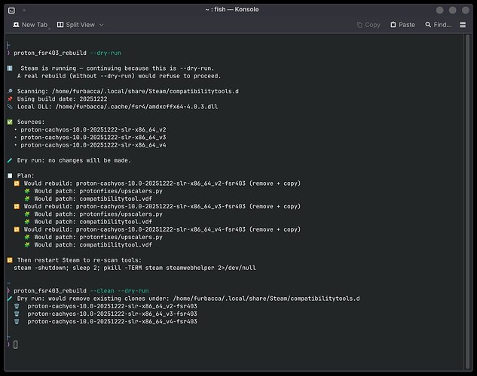477x376 pixels.
Task: Click the '--clean --dry-run' command arguments
Action: coord(120,291)
